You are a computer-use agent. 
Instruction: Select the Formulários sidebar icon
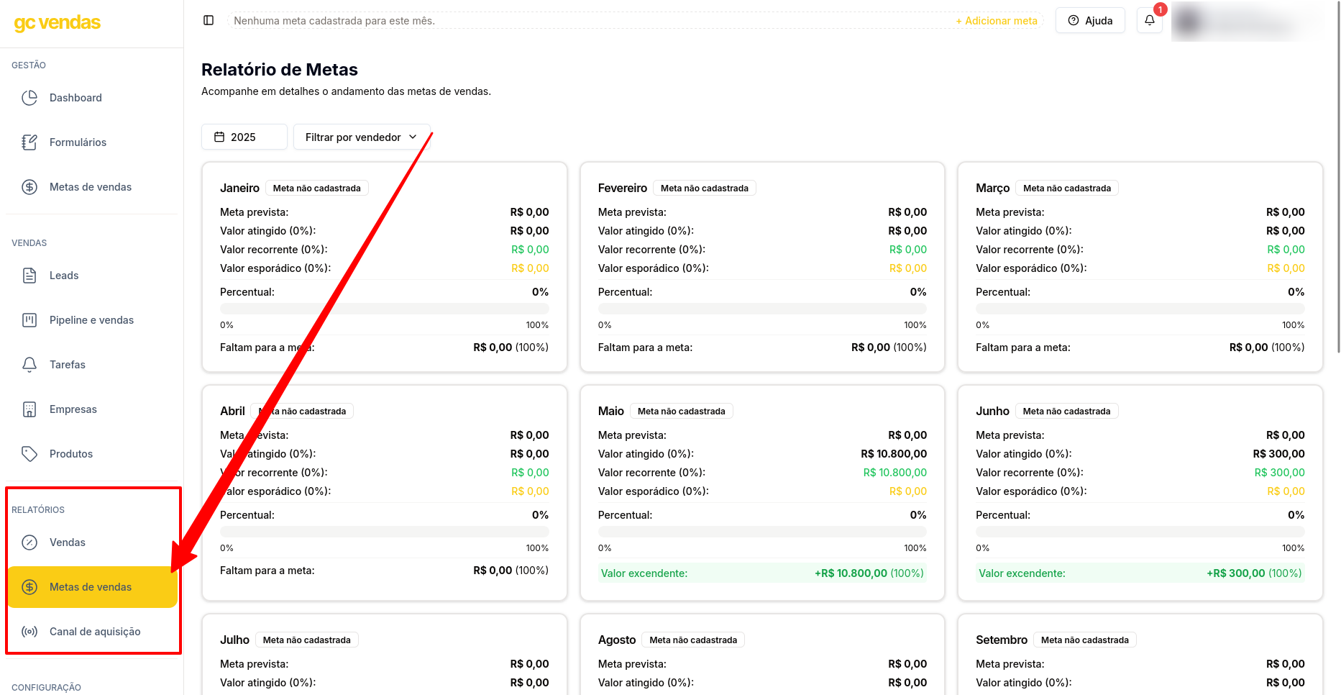[x=78, y=142]
